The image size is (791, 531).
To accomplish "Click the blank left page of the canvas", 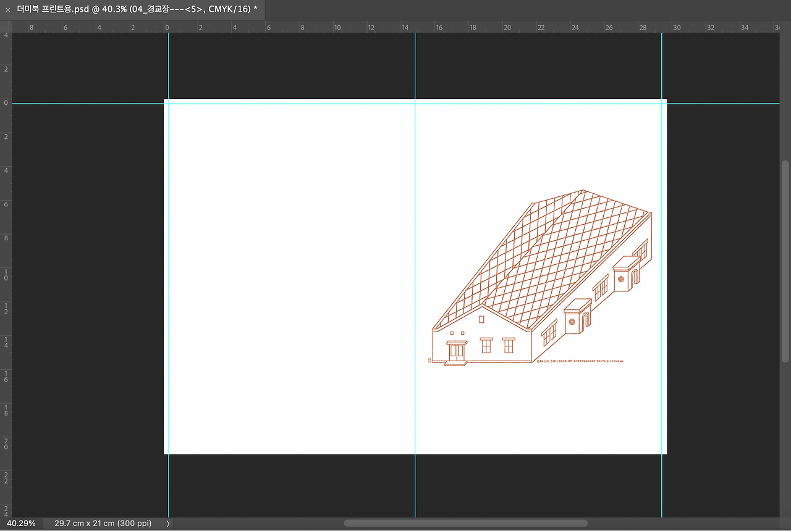I will (x=290, y=278).
